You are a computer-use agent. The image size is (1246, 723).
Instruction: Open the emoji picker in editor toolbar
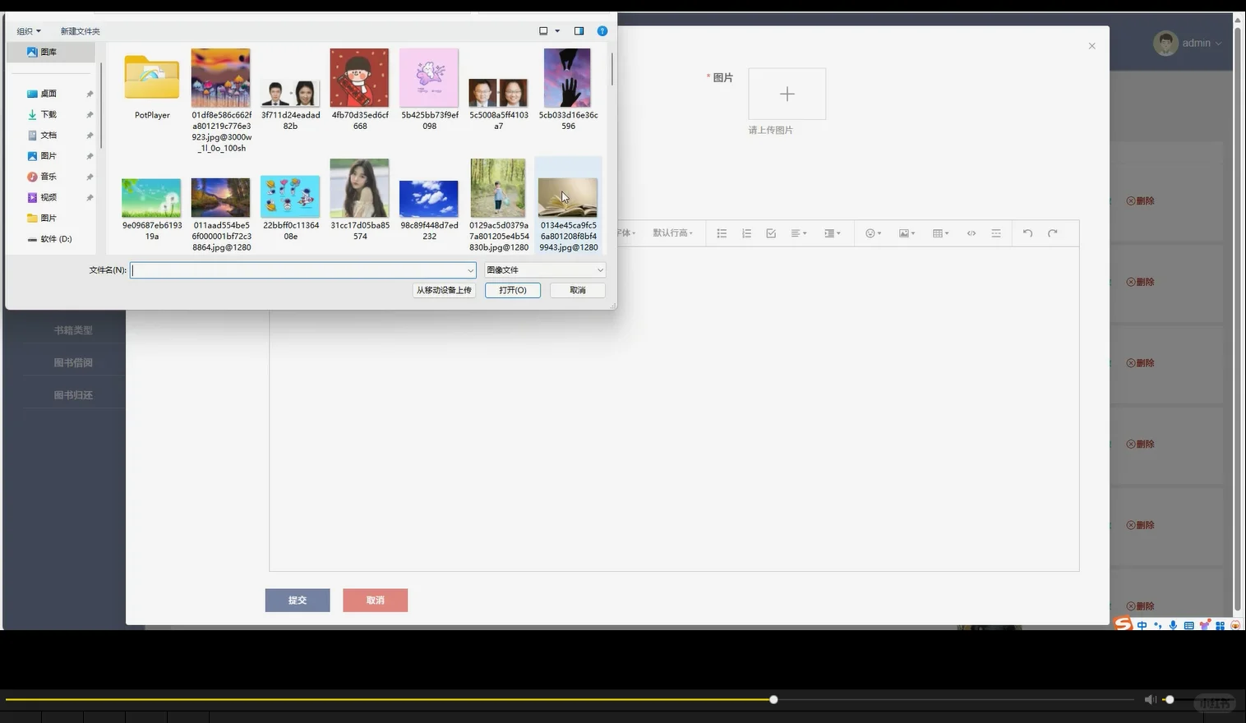(x=873, y=233)
